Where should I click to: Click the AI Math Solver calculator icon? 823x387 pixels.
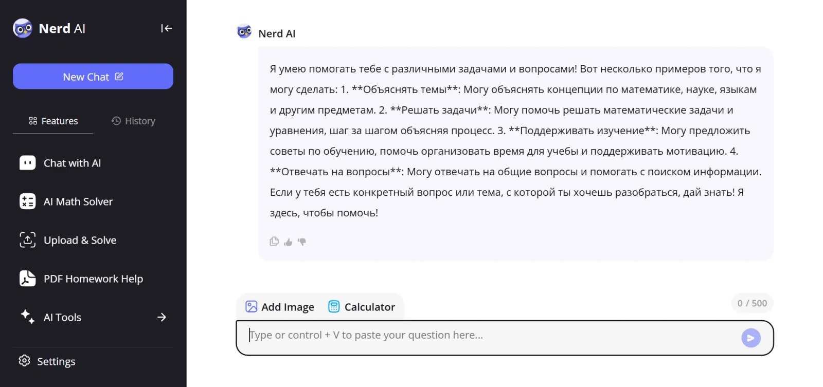[27, 201]
